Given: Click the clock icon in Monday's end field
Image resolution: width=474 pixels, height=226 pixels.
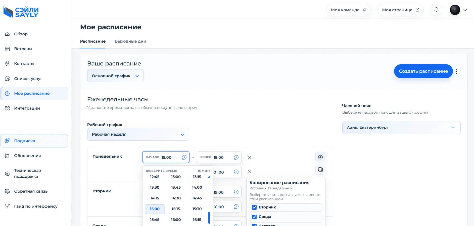Looking at the screenshot, I should (236, 157).
